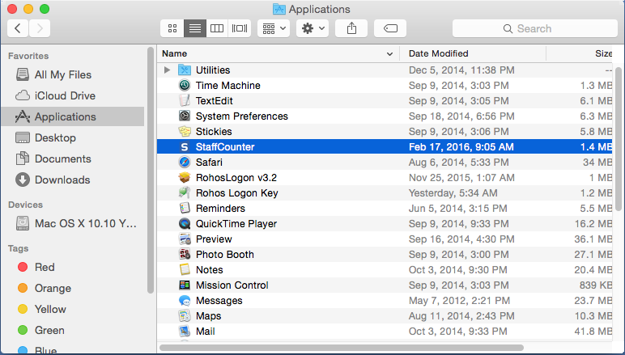Click the Search field
This screenshot has width=625, height=355.
pyautogui.click(x=535, y=28)
